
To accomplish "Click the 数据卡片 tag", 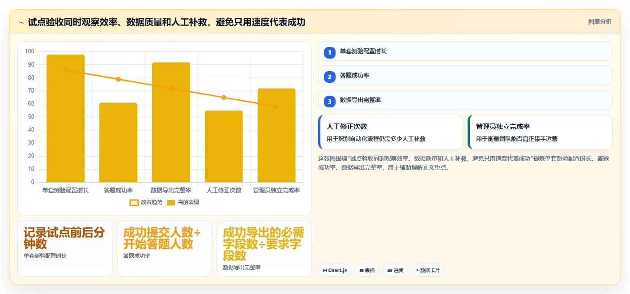I will click(x=428, y=270).
